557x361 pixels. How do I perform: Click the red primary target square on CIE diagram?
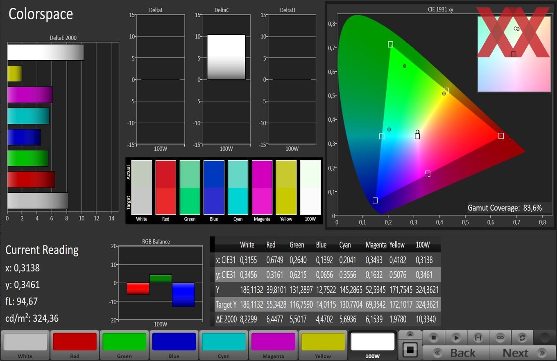(x=501, y=136)
